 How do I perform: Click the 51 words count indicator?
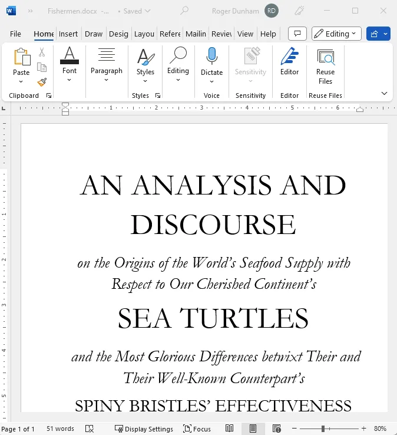coord(60,429)
